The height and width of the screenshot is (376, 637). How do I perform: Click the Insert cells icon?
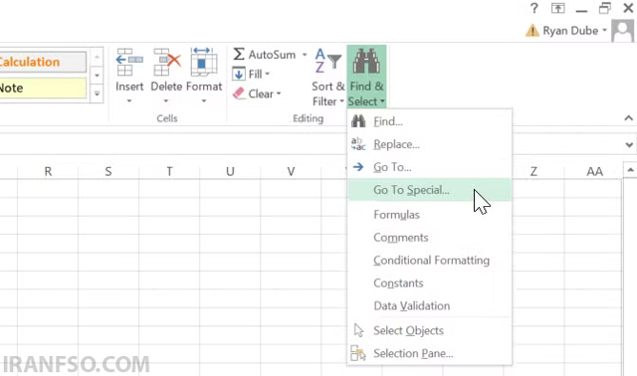click(x=129, y=62)
